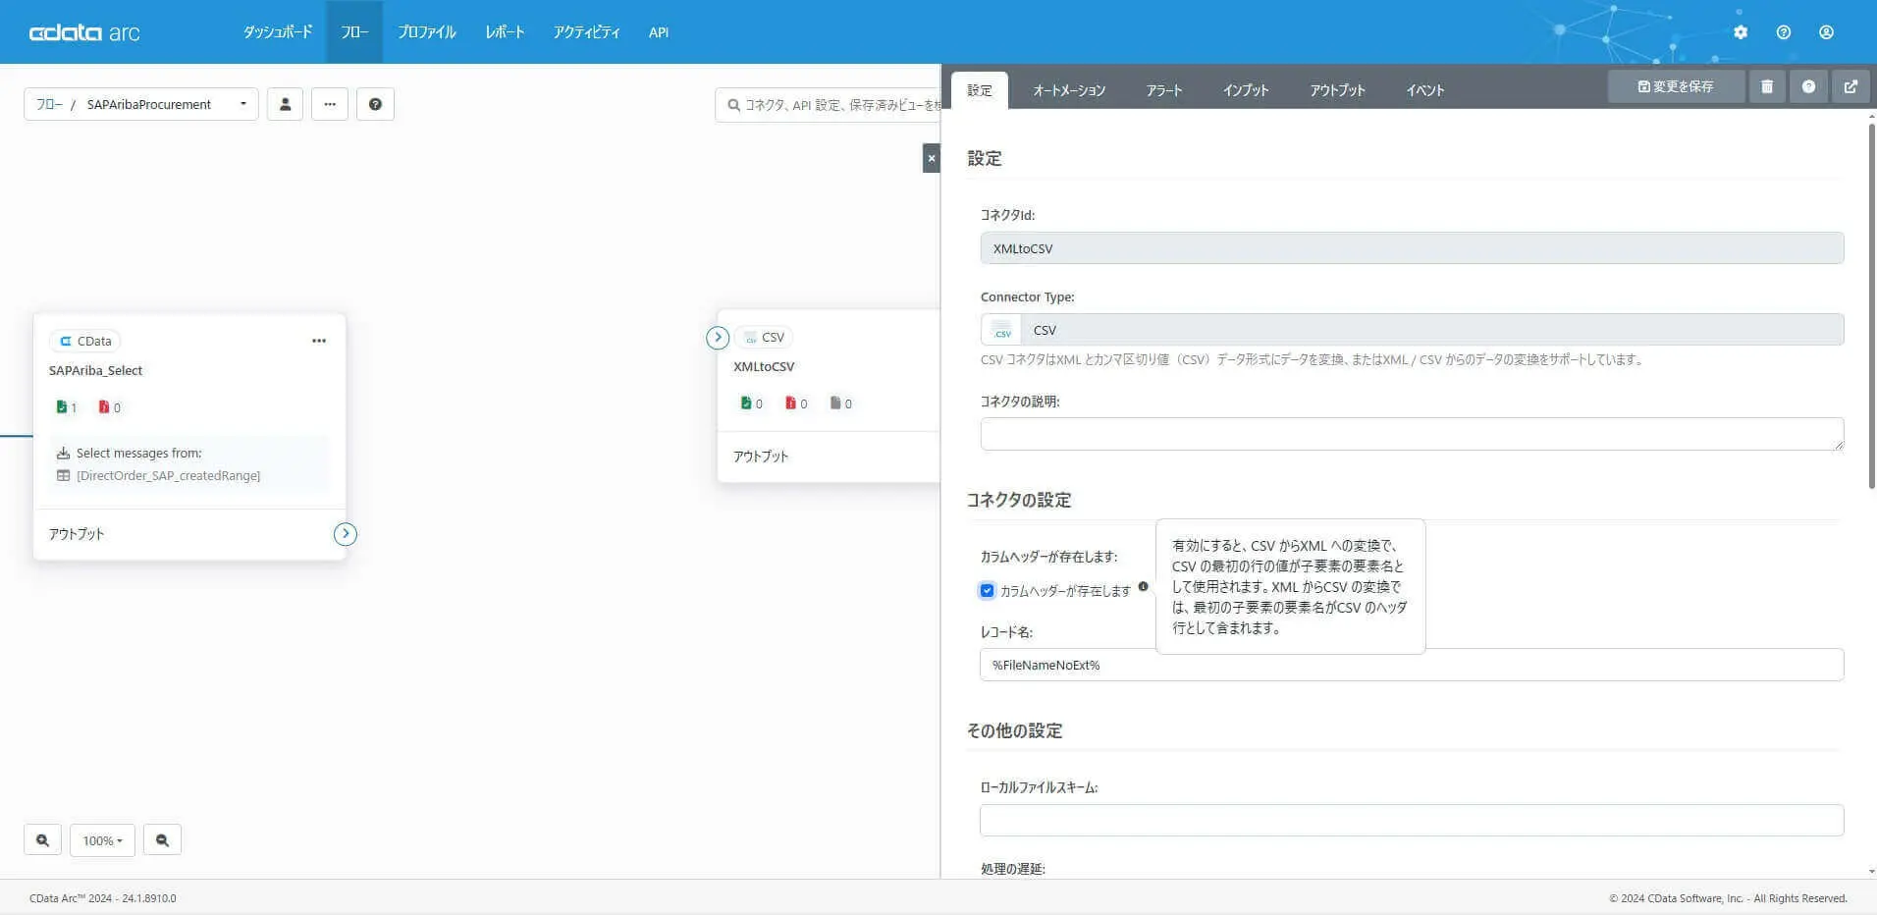Open connector panel in a new window
1877x915 pixels.
[1850, 86]
